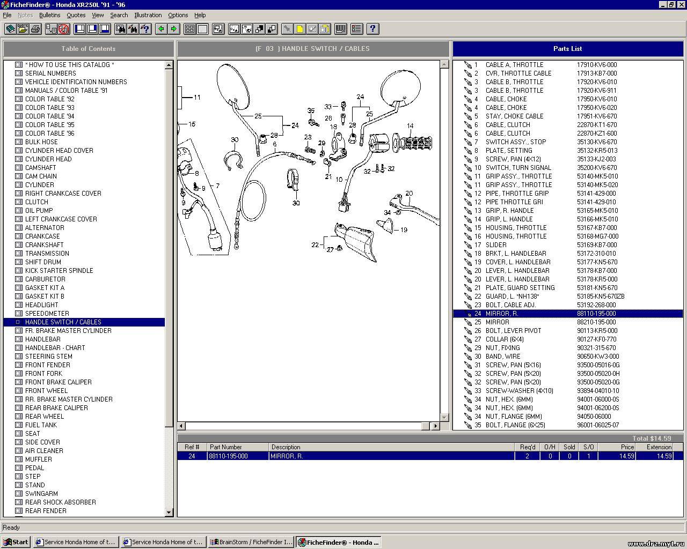
Task: Click the tag icon beside SLIDER part
Action: click(x=467, y=245)
